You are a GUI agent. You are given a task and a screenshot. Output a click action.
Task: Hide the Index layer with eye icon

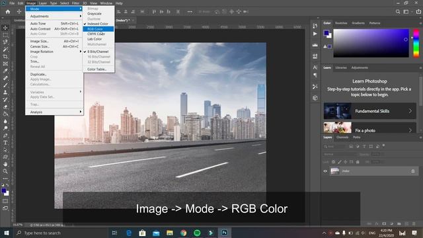tap(325, 171)
